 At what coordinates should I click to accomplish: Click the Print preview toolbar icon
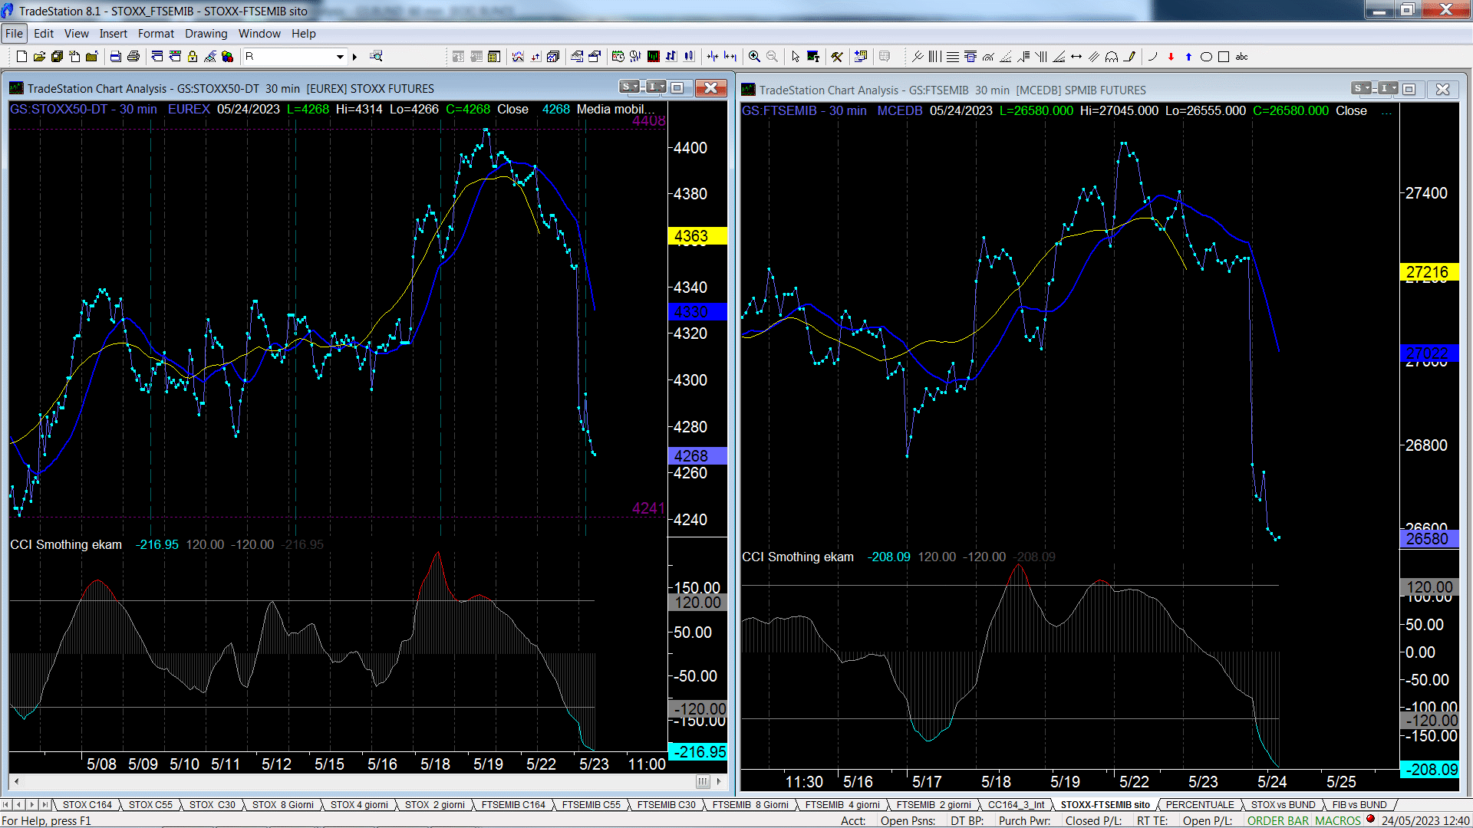click(x=115, y=56)
